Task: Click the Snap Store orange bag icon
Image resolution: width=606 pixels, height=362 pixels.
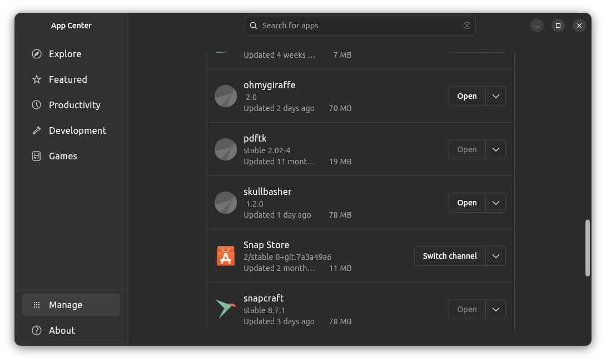Action: [x=226, y=256]
